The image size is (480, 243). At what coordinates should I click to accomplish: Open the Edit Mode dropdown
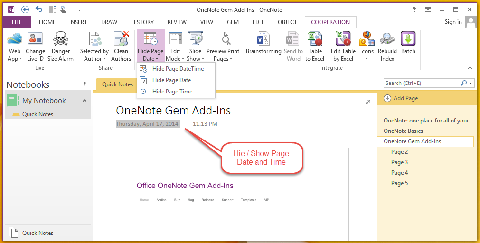(x=175, y=47)
